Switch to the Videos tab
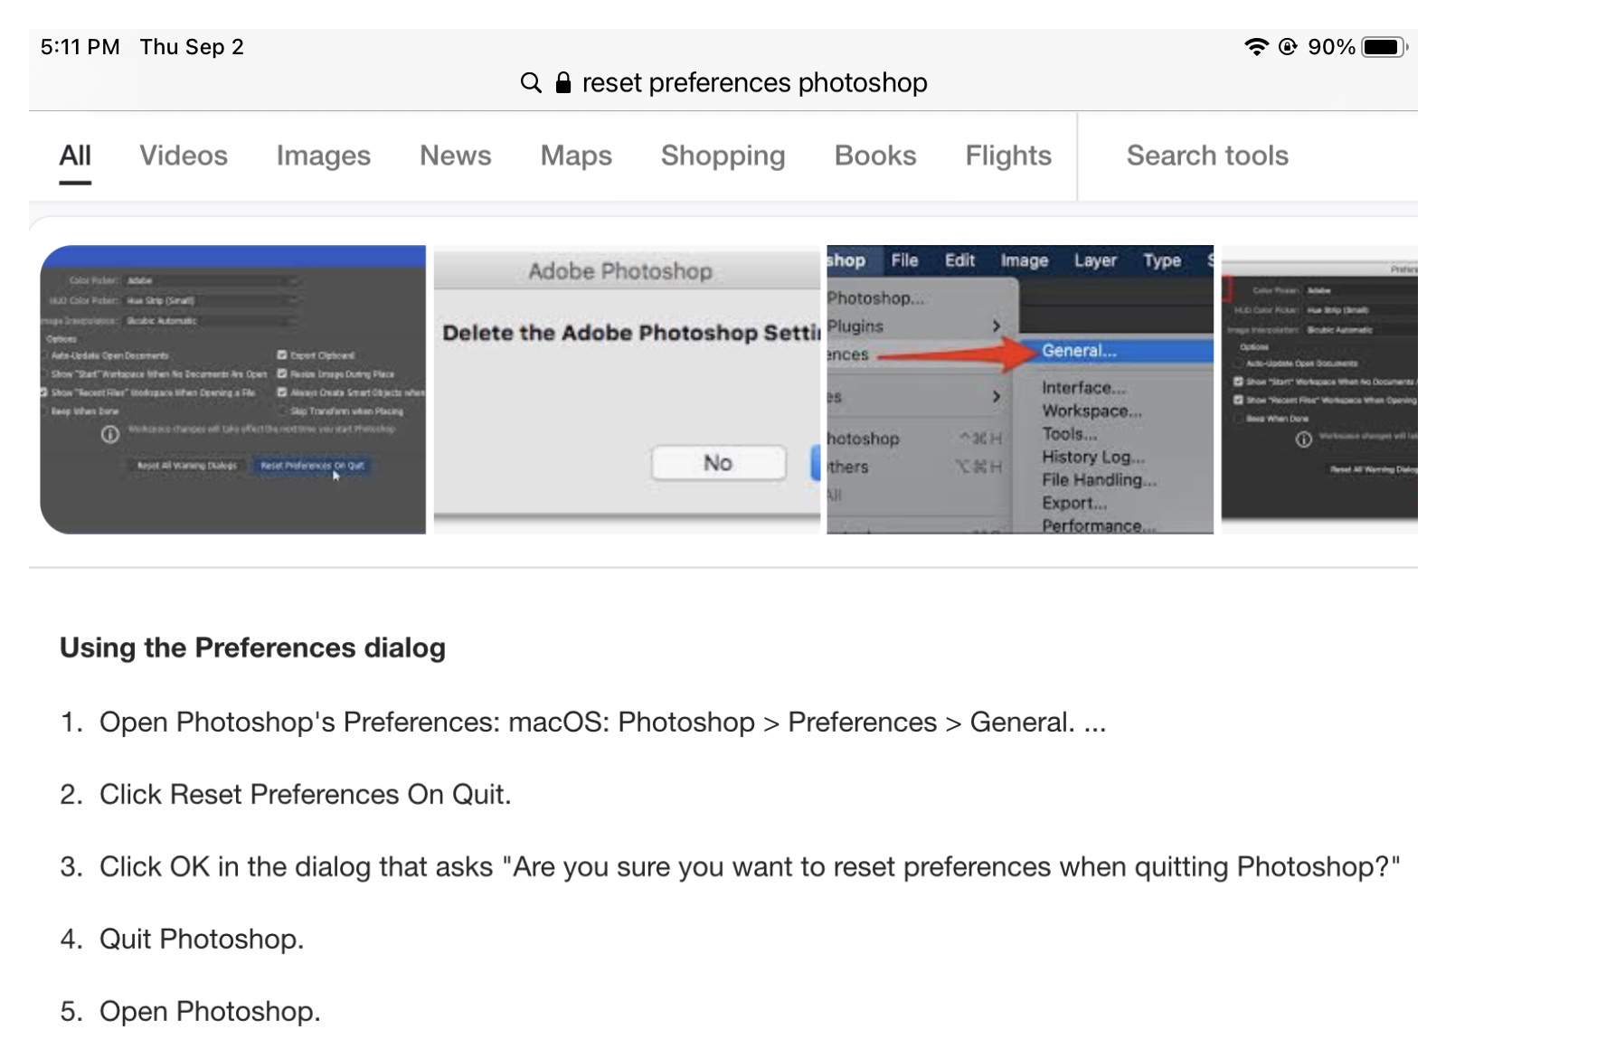Viewport: 1597px width, 1058px height. [x=184, y=156]
